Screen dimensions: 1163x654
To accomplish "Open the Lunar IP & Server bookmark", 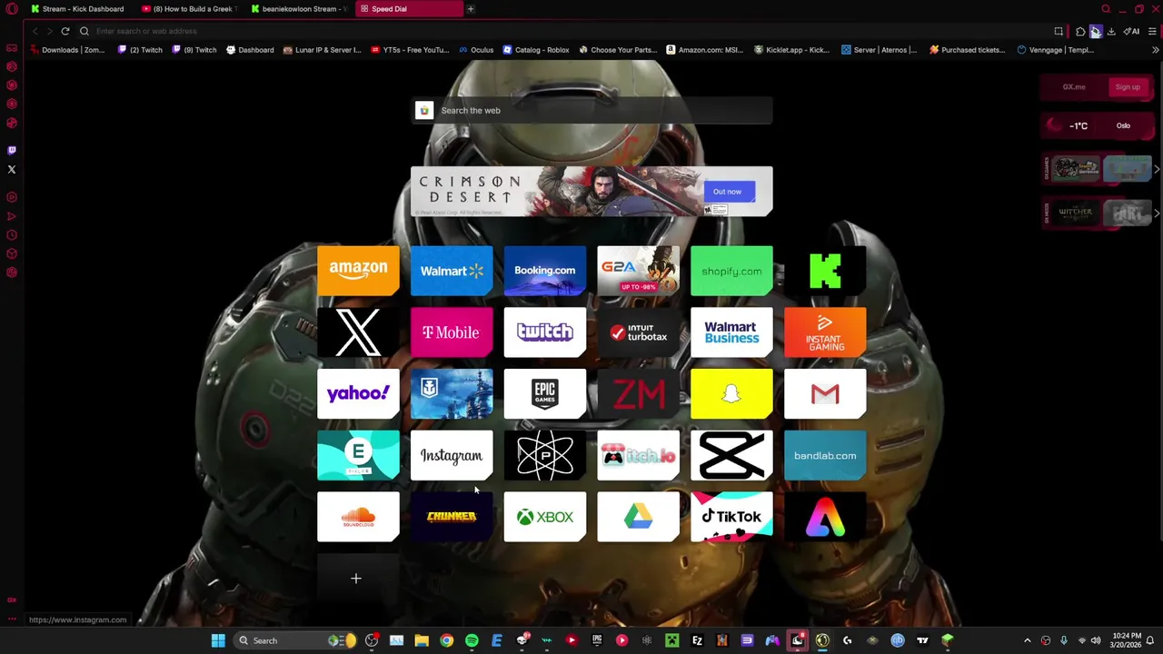I will (322, 50).
